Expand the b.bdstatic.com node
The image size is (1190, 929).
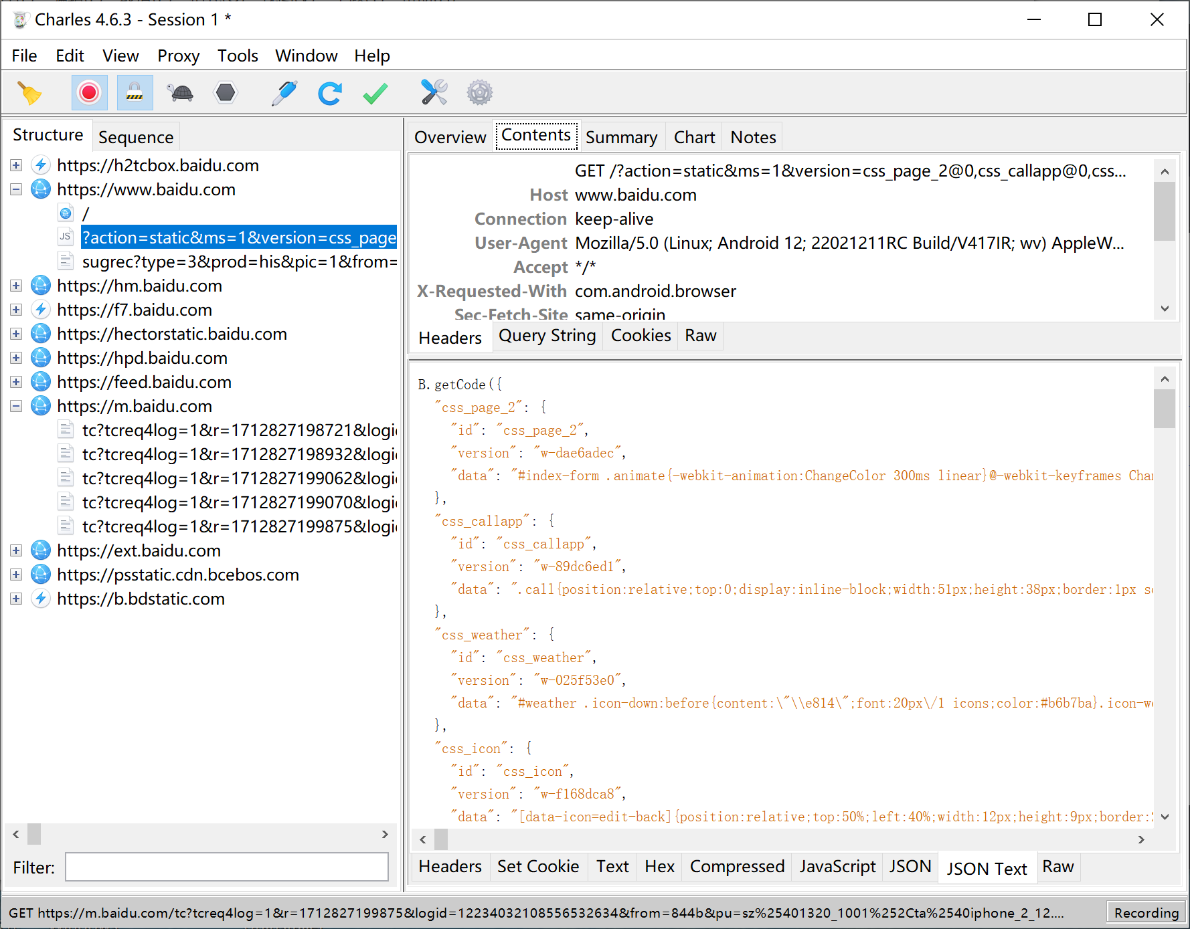[16, 599]
